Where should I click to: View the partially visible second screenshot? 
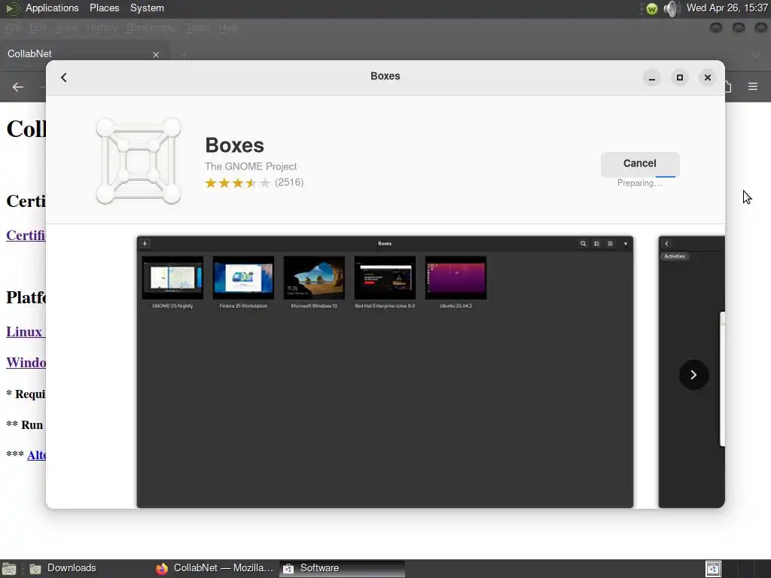pos(691,372)
